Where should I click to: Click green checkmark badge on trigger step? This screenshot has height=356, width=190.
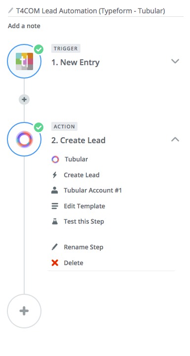39,49
